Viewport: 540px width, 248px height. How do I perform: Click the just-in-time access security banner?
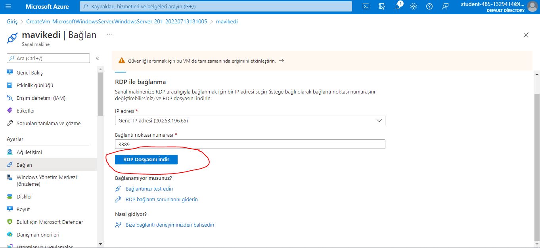[x=322, y=61]
